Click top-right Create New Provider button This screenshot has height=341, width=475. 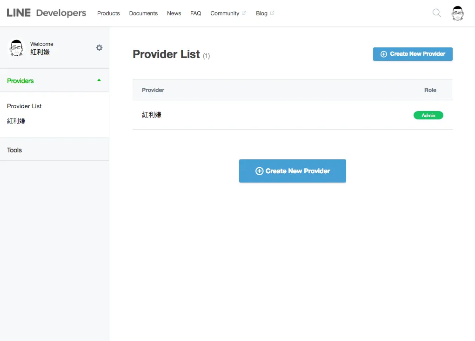413,54
